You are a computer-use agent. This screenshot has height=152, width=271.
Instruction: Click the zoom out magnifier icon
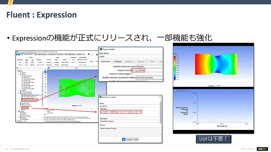45,77
